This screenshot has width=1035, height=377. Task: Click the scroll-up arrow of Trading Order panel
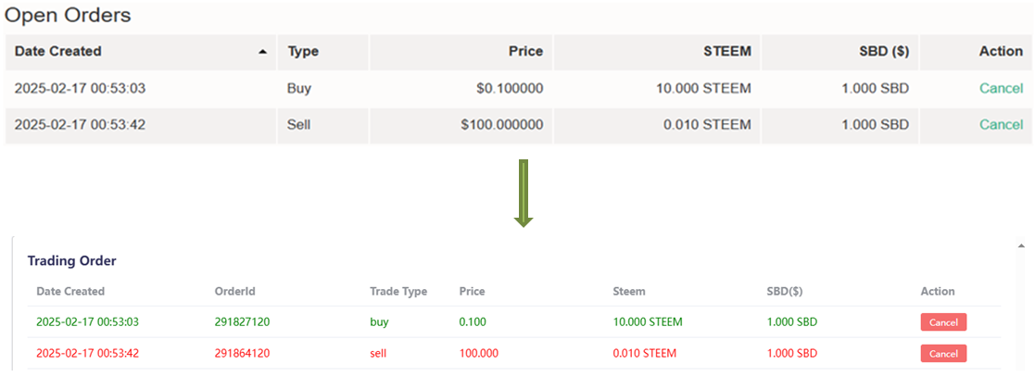click(x=1022, y=246)
